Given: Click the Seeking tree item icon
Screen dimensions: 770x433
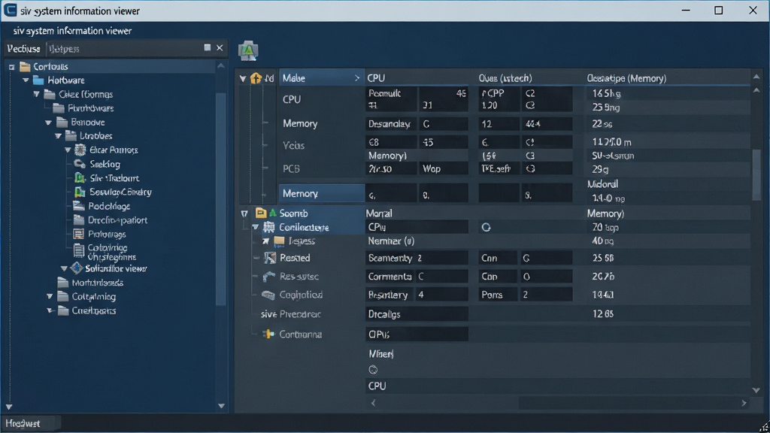Looking at the screenshot, I should (x=80, y=164).
